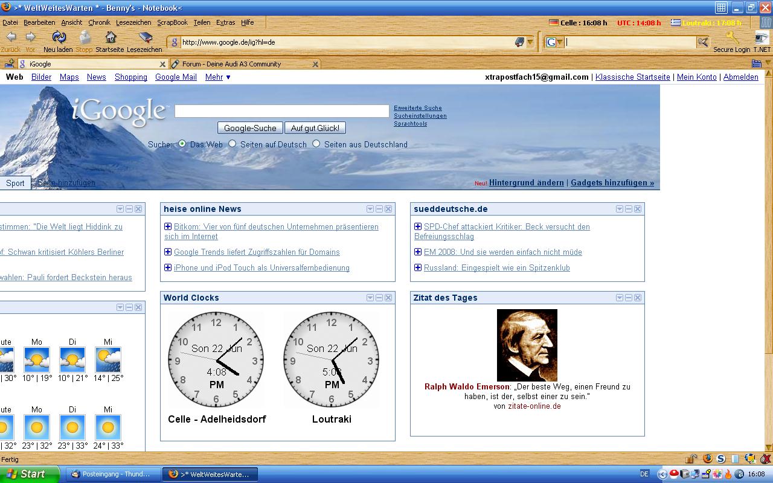The height and width of the screenshot is (483, 773).
Task: Select 'Seiten auf Deutsch' radio button
Action: pos(233,144)
